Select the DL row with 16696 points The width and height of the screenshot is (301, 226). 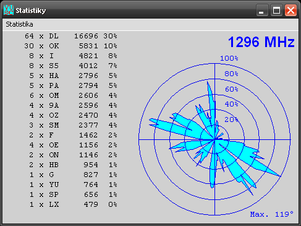[71, 36]
